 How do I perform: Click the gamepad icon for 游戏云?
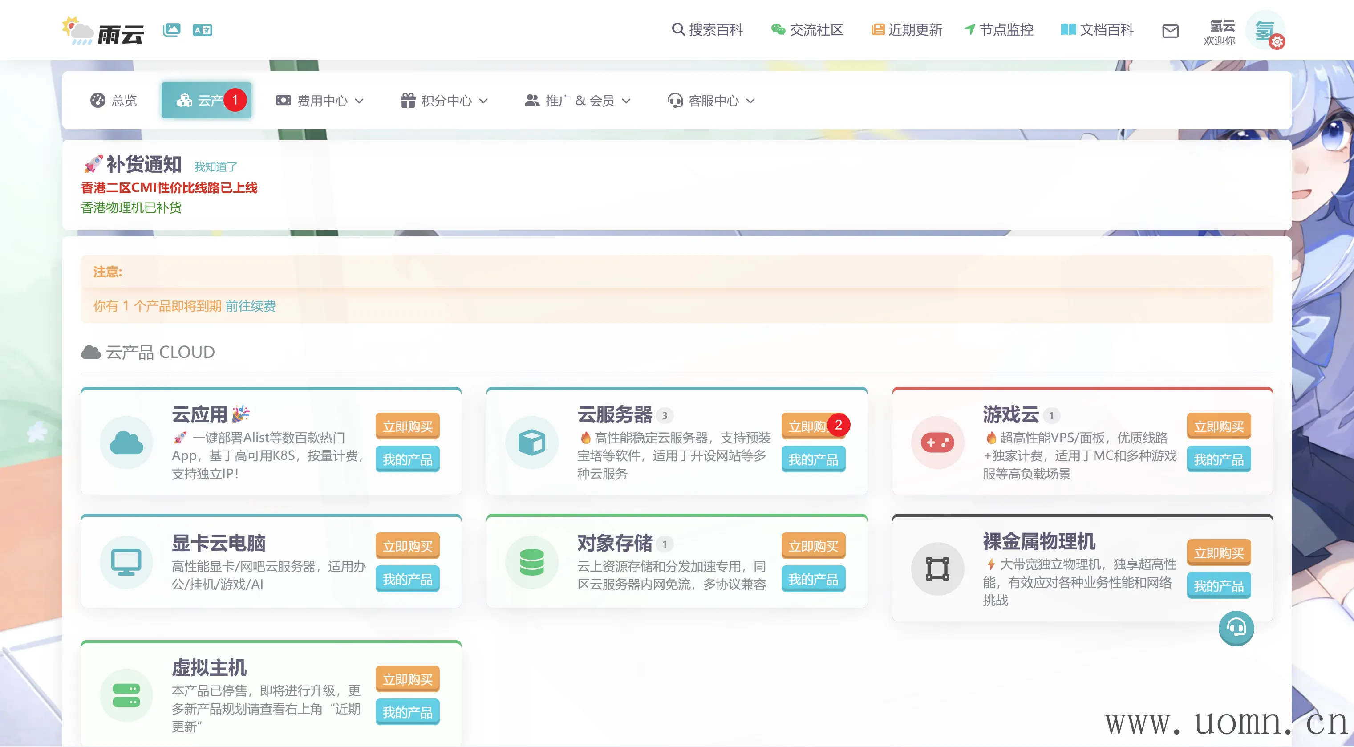937,442
